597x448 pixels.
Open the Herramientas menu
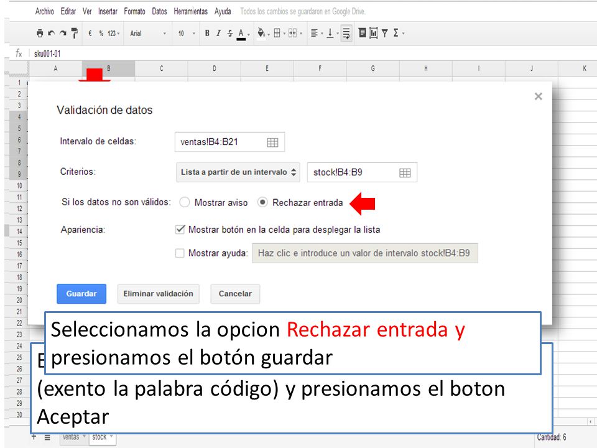pyautogui.click(x=190, y=11)
